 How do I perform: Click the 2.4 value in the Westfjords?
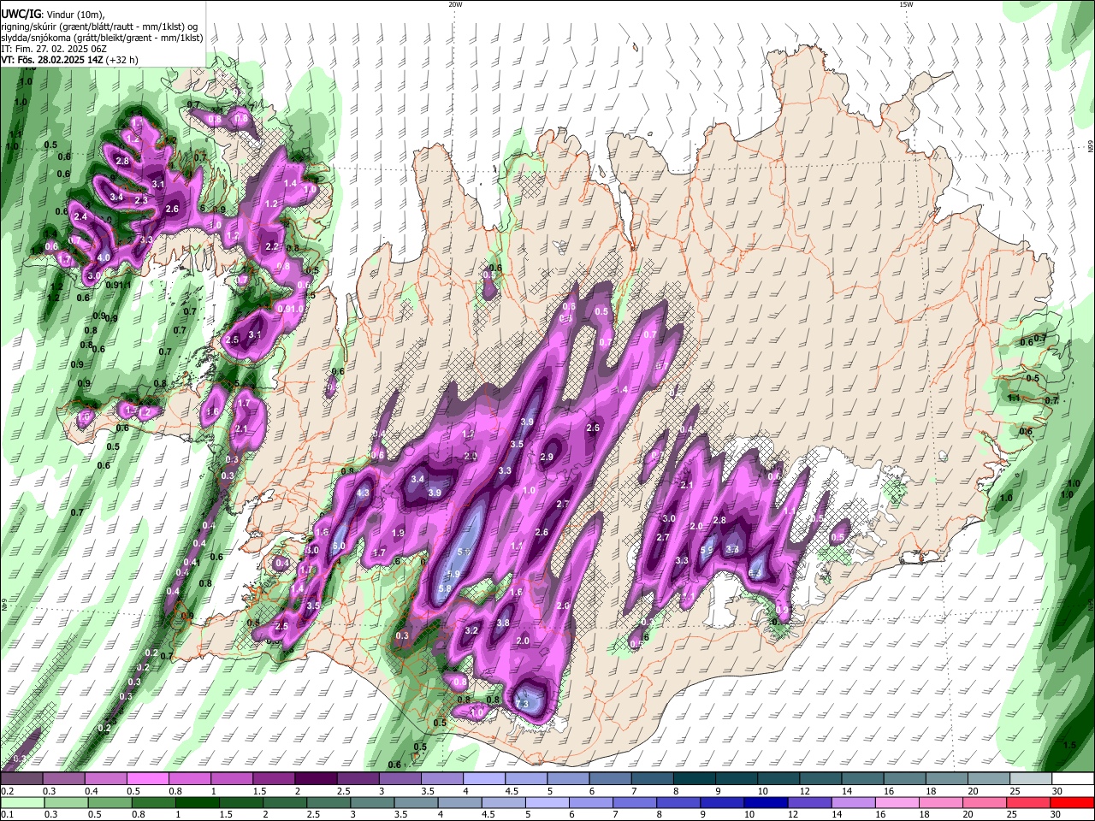81,217
